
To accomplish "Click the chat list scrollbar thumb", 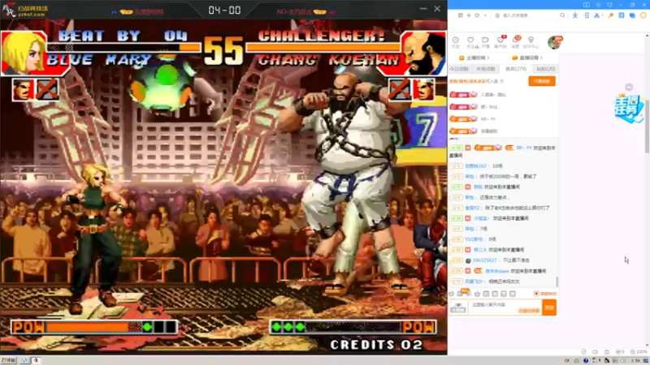I will (x=557, y=281).
